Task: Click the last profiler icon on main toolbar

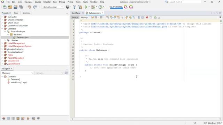Action: (x=131, y=7)
